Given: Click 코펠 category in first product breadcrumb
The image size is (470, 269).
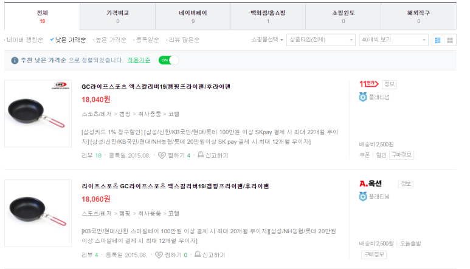Looking at the screenshot, I should pos(173,114).
